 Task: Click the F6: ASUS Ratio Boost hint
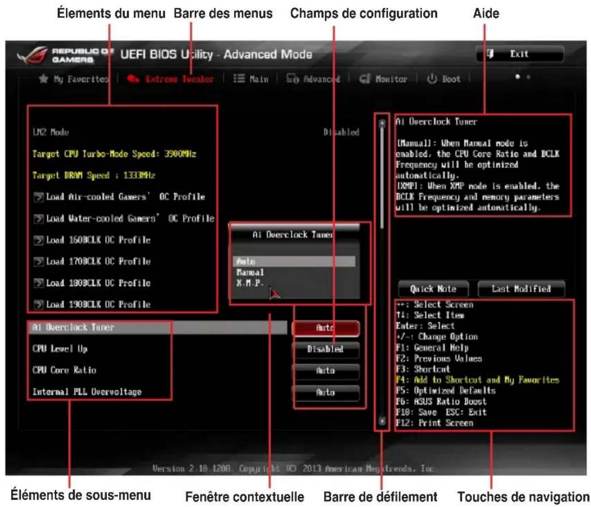click(x=441, y=401)
